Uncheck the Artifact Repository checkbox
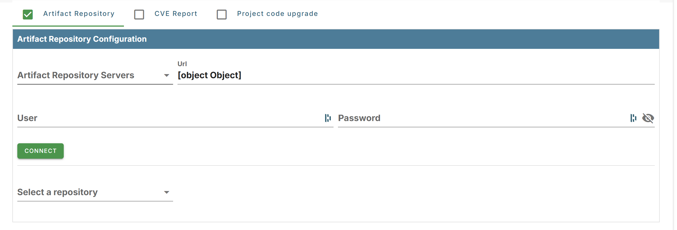The height and width of the screenshot is (230, 677). click(x=28, y=14)
